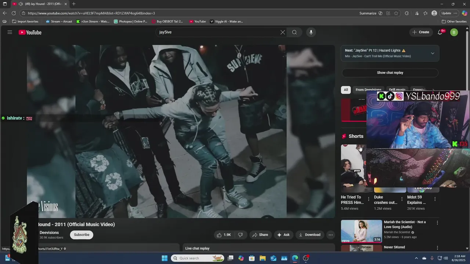Open Create menu button
The image size is (470, 264).
click(x=421, y=32)
